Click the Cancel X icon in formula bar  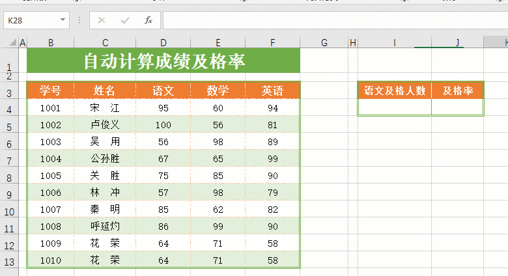(102, 20)
